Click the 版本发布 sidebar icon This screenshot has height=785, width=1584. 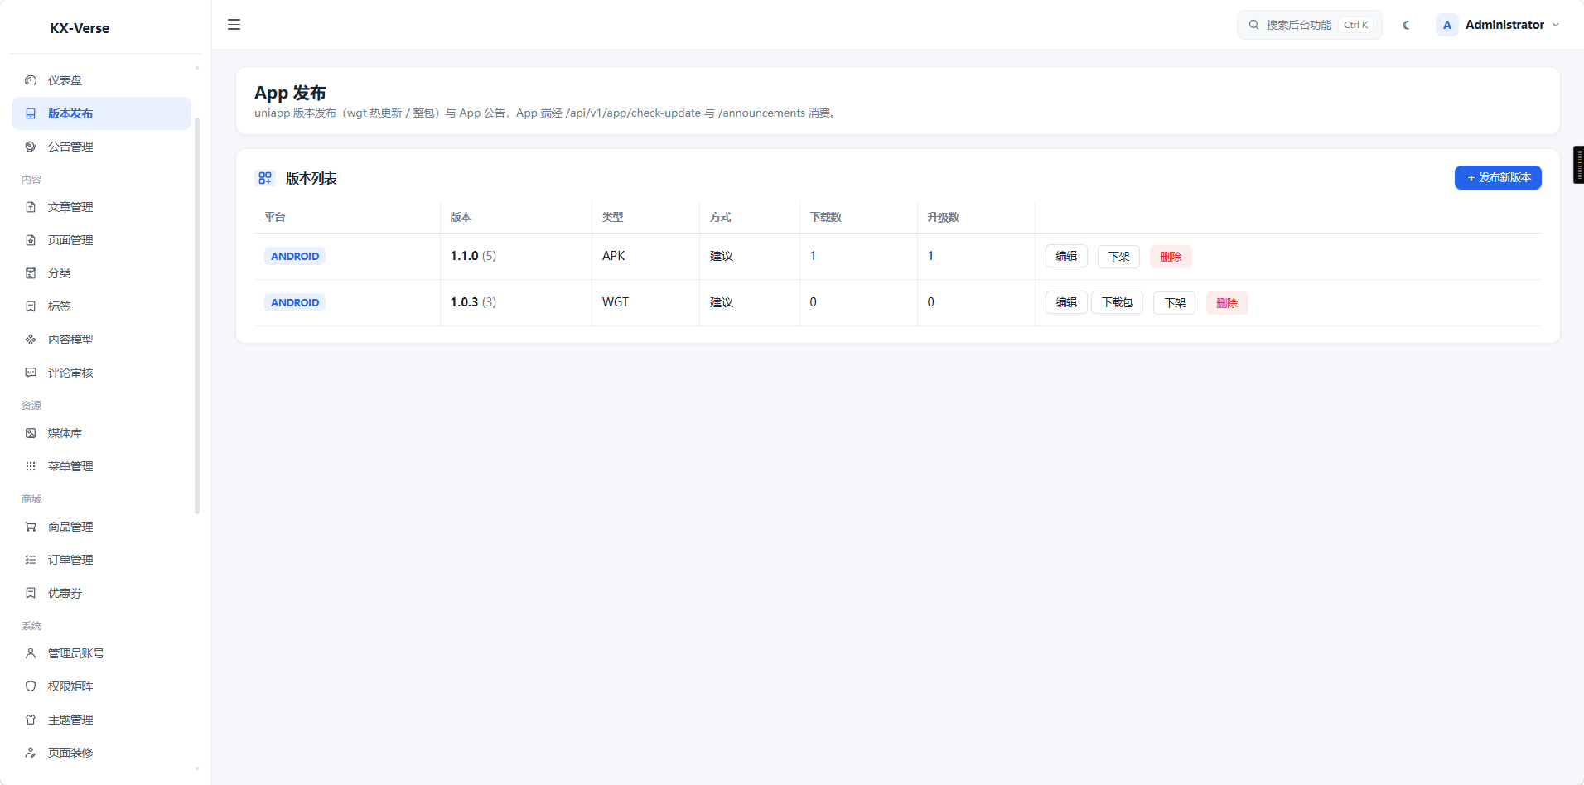click(x=31, y=113)
